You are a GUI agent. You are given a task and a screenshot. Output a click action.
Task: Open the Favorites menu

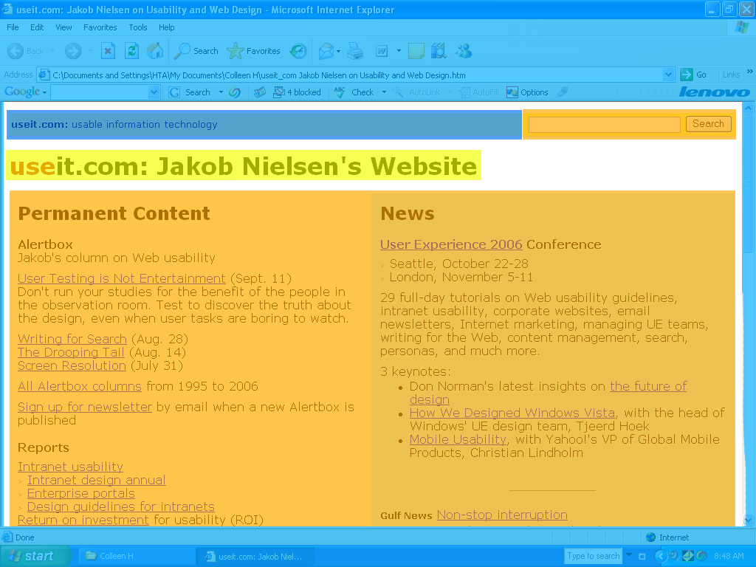[x=100, y=27]
